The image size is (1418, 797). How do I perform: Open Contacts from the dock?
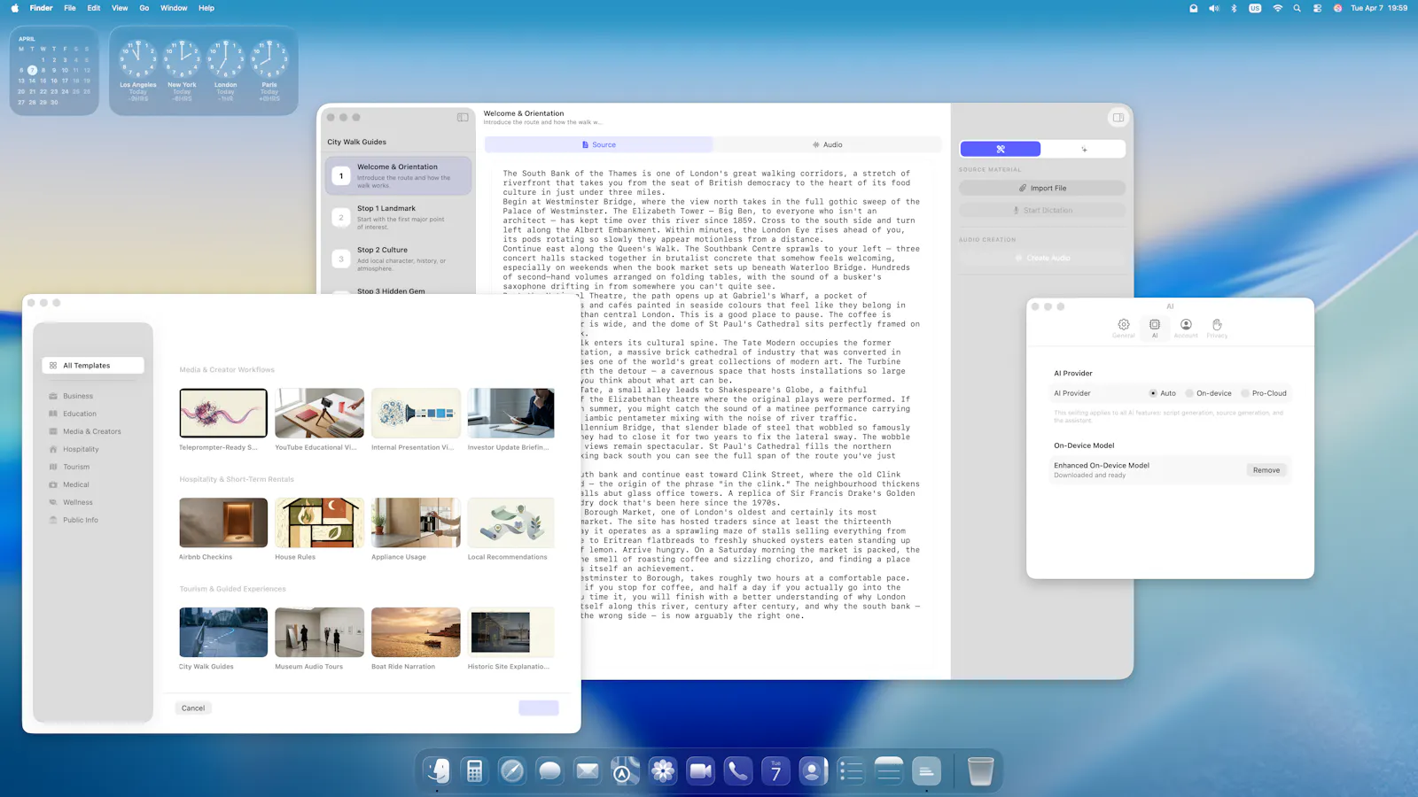pos(813,770)
